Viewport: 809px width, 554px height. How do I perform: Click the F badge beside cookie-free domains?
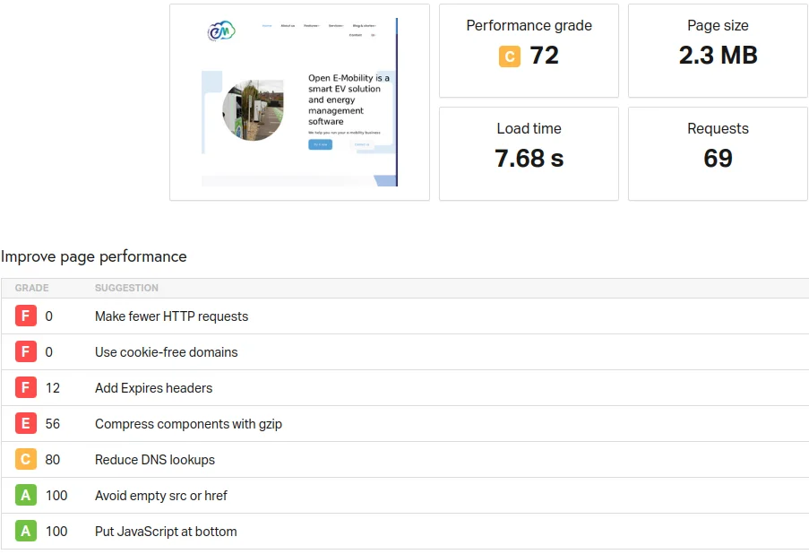coord(25,352)
